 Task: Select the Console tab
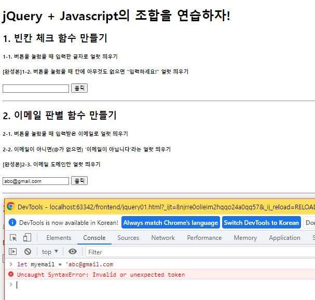(94, 238)
